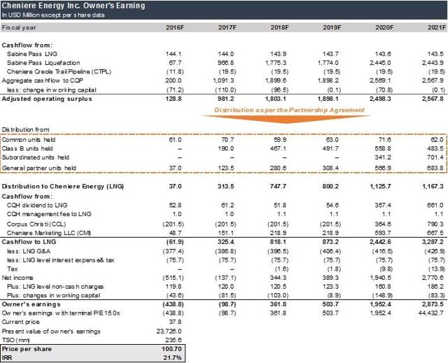Select the 'Price per share' label
448x363 pixels.
[27, 349]
